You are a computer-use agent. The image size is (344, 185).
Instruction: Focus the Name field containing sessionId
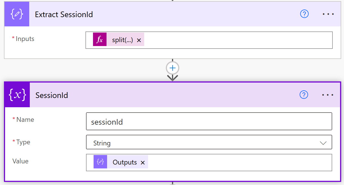click(209, 122)
